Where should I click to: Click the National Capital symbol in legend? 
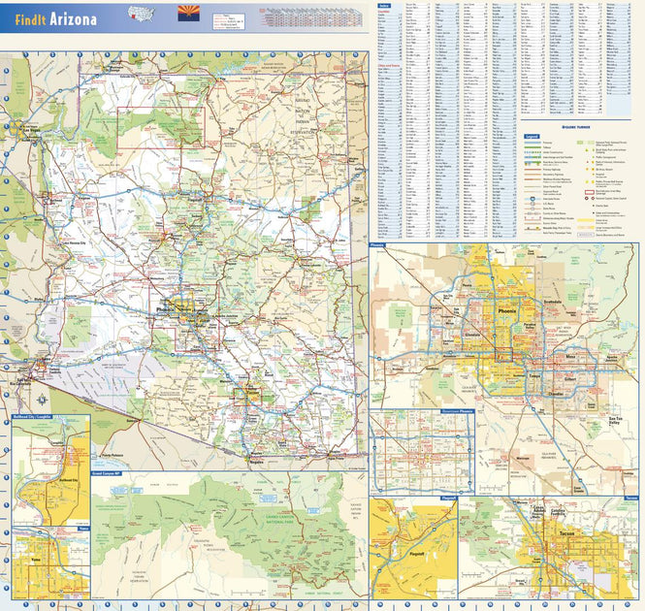click(x=589, y=200)
